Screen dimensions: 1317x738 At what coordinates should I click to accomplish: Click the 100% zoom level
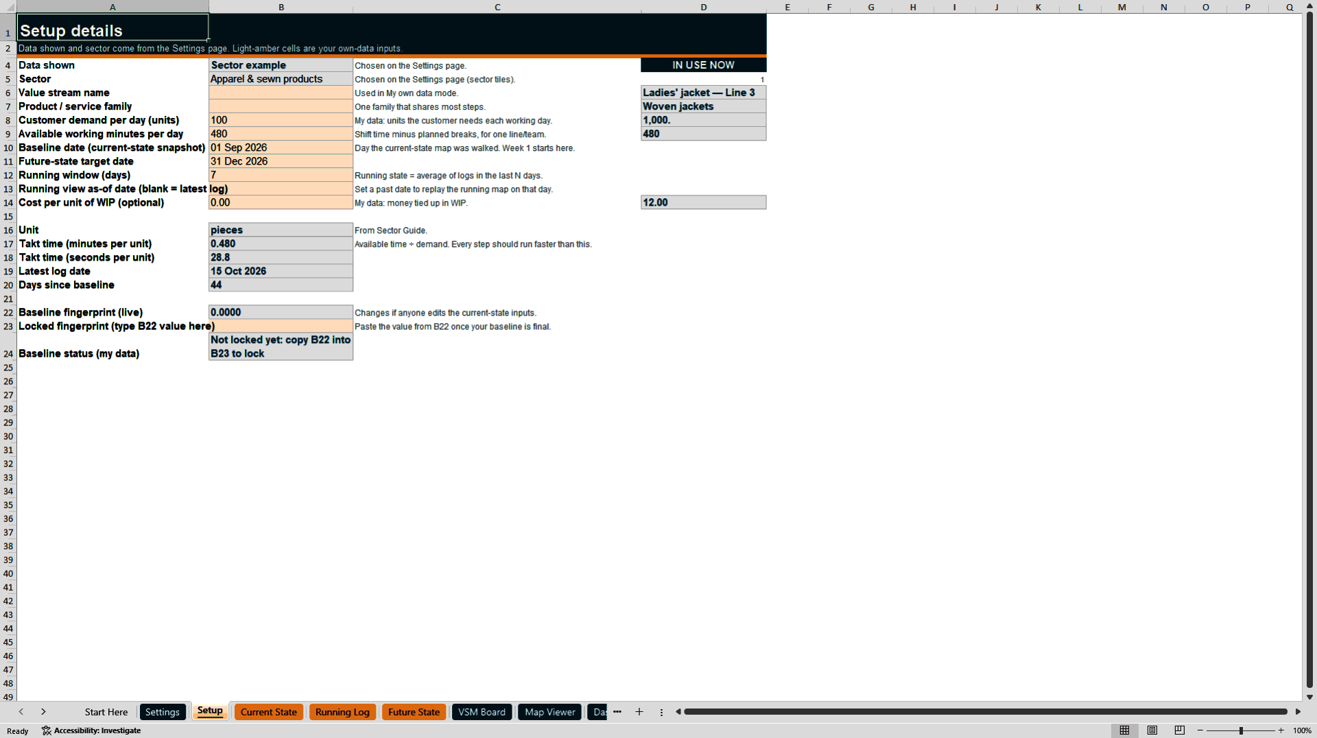click(x=1302, y=730)
